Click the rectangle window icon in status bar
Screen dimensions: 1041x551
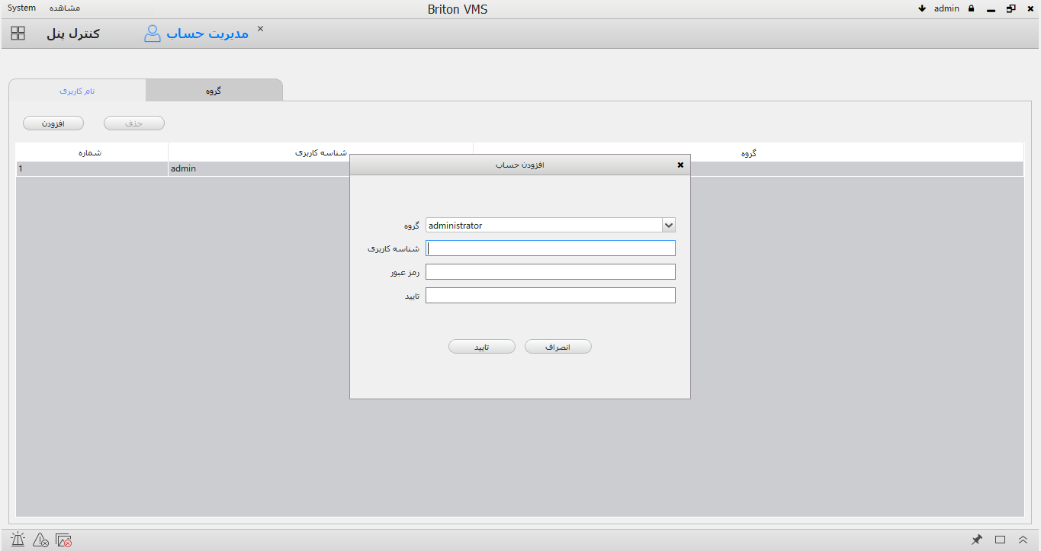tap(1001, 540)
